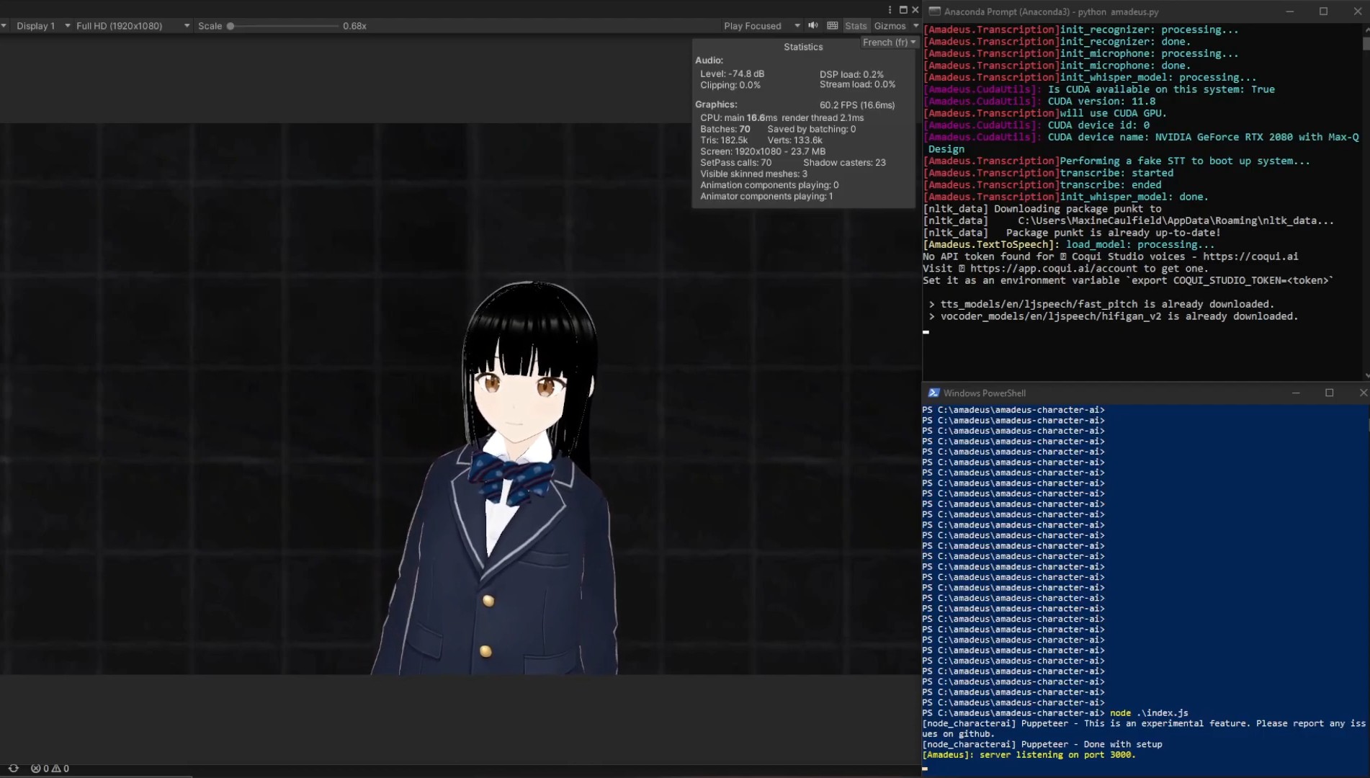Toggle the Gizmos button

click(x=890, y=25)
